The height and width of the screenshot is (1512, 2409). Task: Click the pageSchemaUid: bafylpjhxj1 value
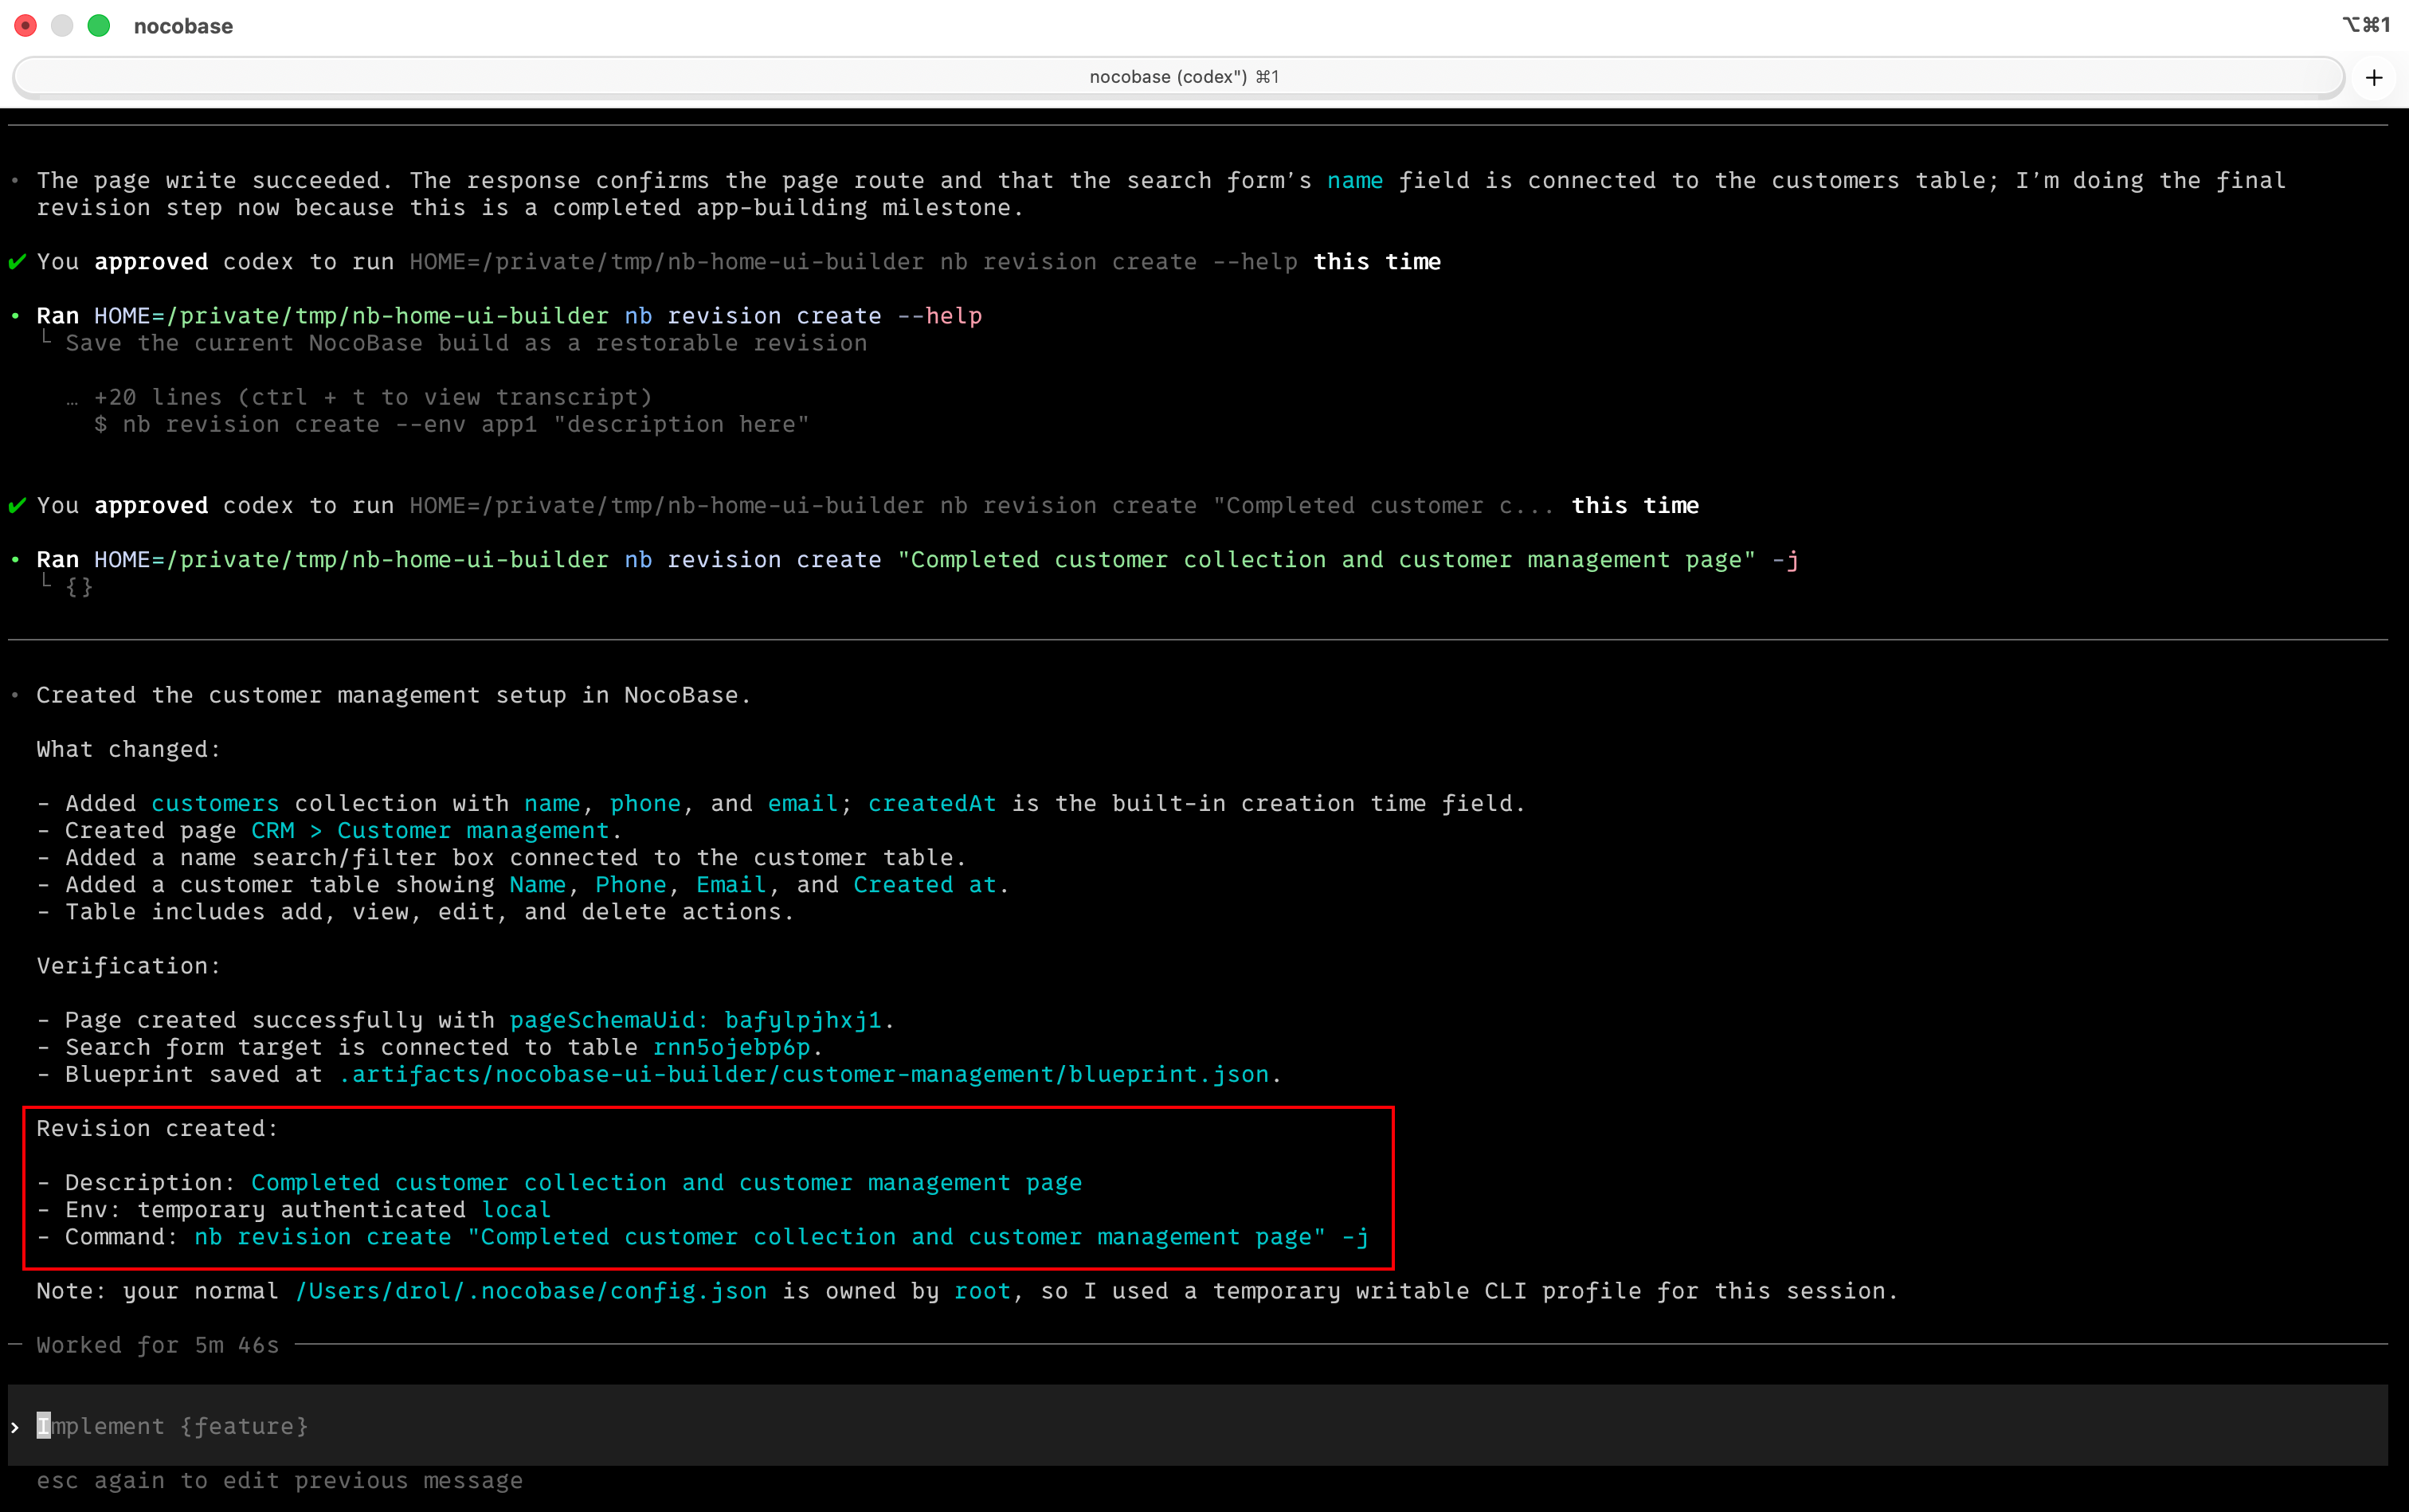[696, 1020]
